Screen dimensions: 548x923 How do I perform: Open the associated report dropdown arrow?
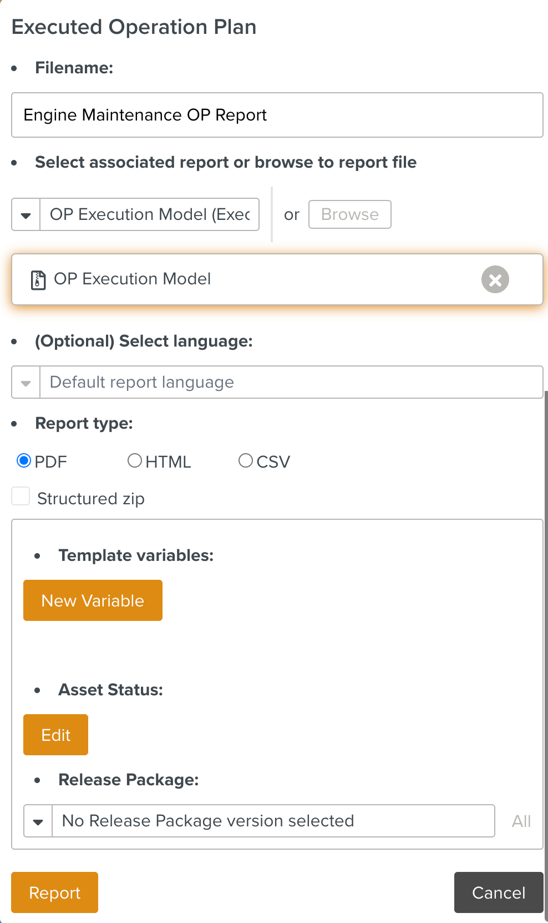click(x=26, y=215)
